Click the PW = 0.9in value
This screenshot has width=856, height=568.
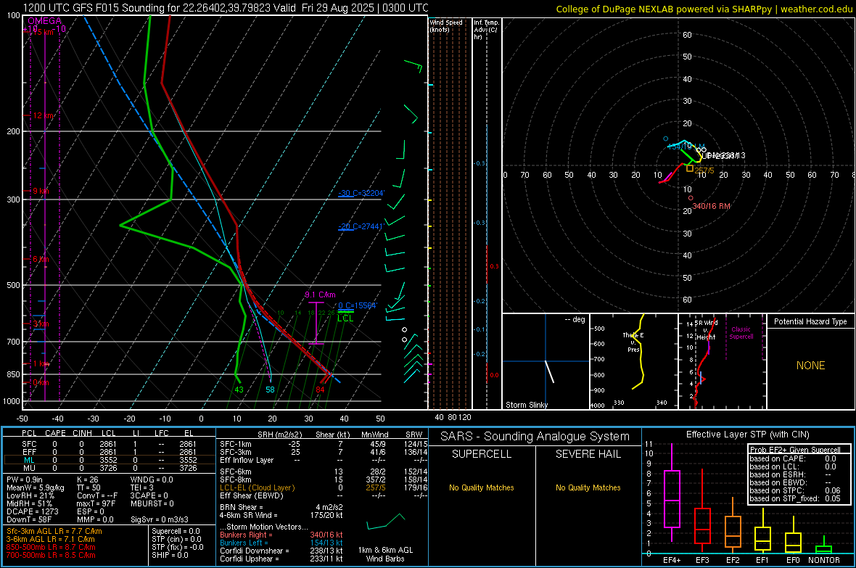[x=25, y=479]
